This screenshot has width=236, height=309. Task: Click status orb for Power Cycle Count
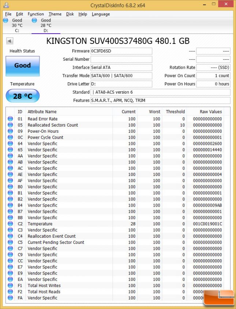10,137
